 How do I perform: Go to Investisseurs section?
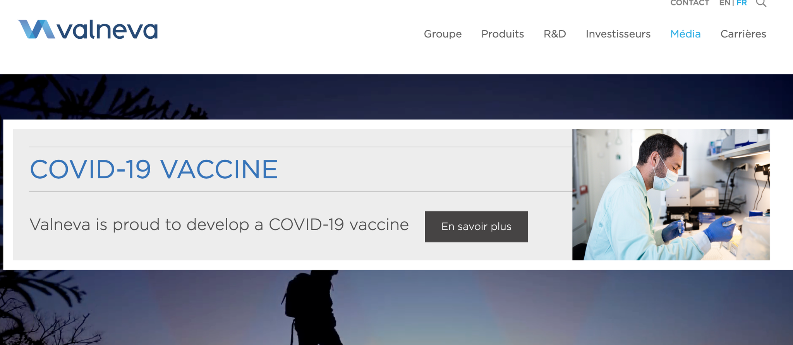pos(618,34)
